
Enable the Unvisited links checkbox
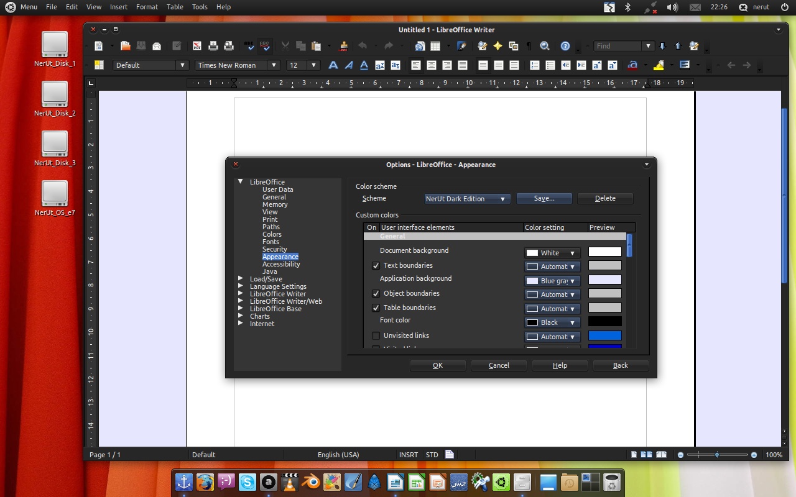click(x=376, y=335)
